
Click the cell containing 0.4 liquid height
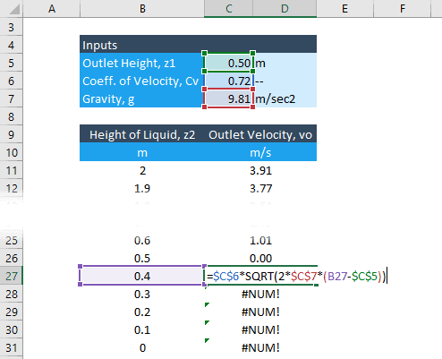coord(142,276)
